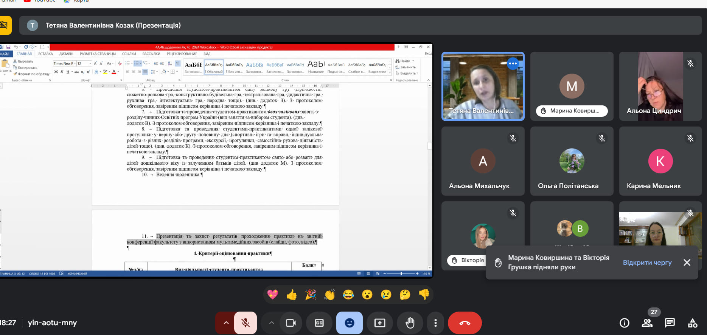Click the center alignment icon

coord(133,72)
